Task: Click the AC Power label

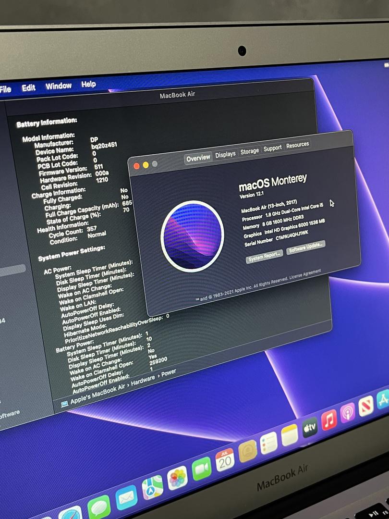Action: 58,271
